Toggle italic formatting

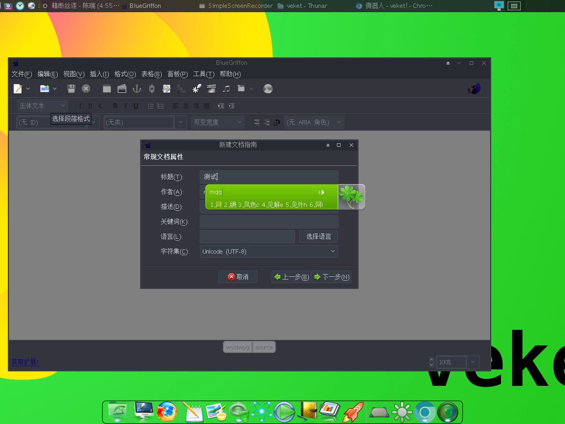pos(125,106)
